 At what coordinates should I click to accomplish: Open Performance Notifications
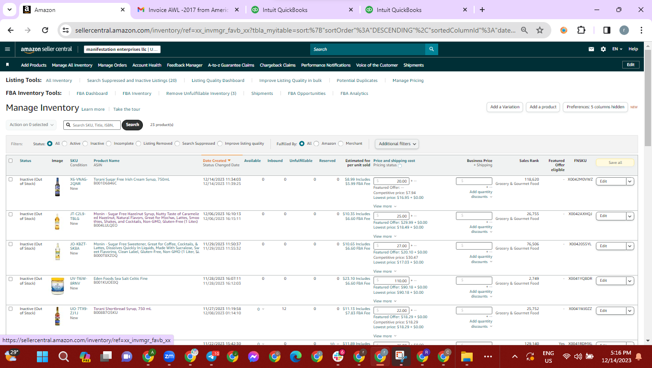tap(326, 65)
